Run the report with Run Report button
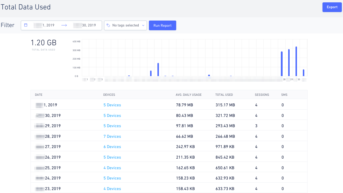Viewport: 343px width, 193px height. coord(162,26)
